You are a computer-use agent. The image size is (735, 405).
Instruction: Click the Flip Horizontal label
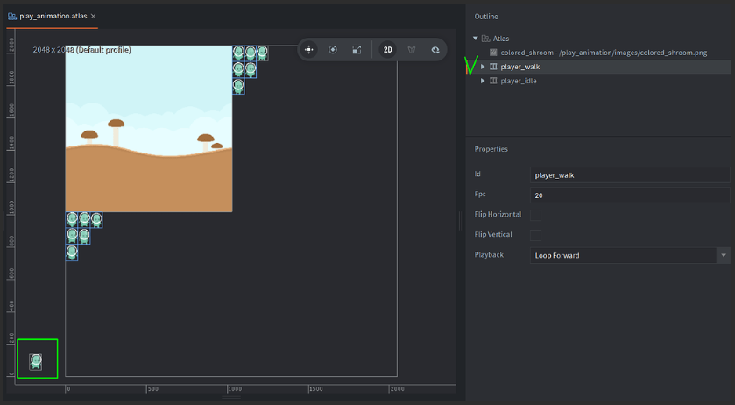[498, 214]
